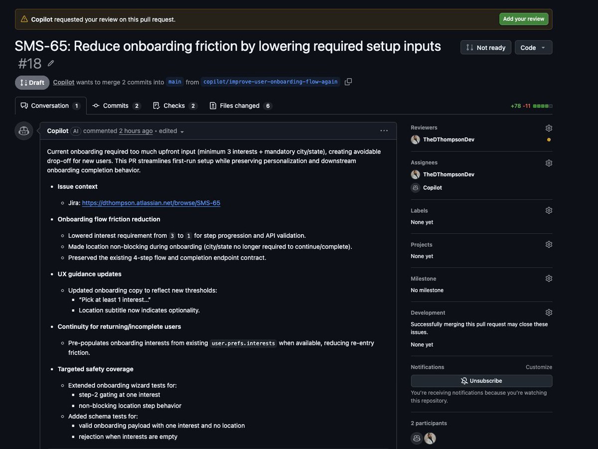Viewport: 598px width, 449px height.
Task: Click the AI badge next to Copilot
Action: coord(76,131)
